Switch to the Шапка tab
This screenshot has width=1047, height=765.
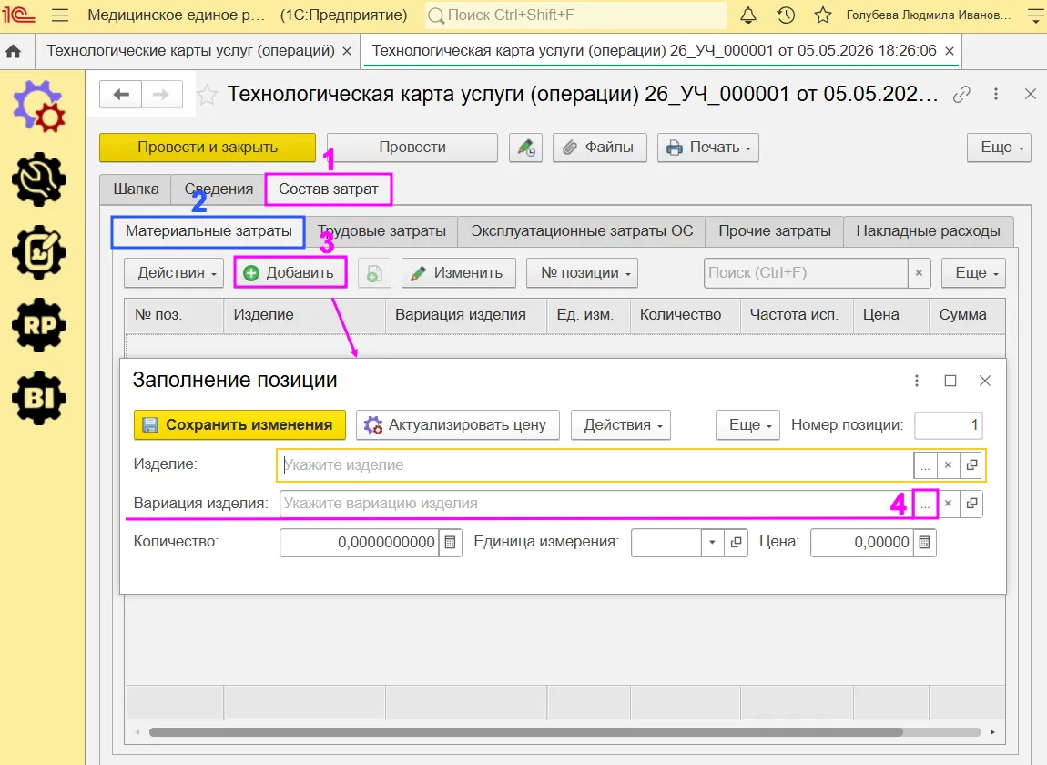tap(136, 189)
